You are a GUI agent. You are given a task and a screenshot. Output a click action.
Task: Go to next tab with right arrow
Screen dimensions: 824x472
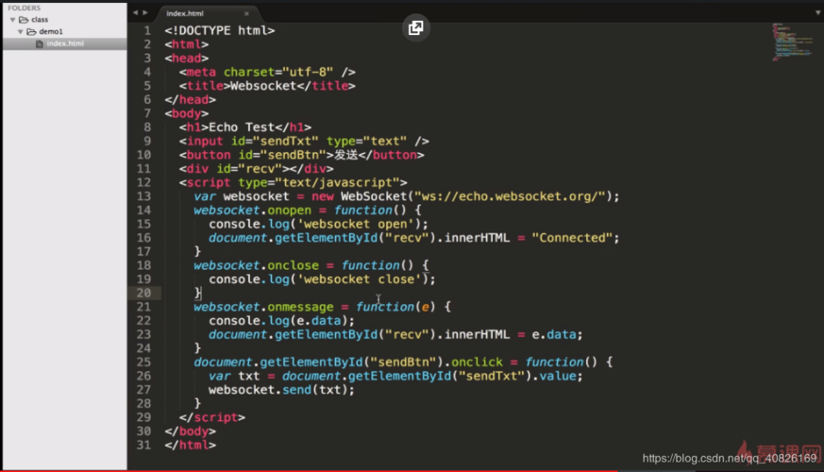pos(144,12)
